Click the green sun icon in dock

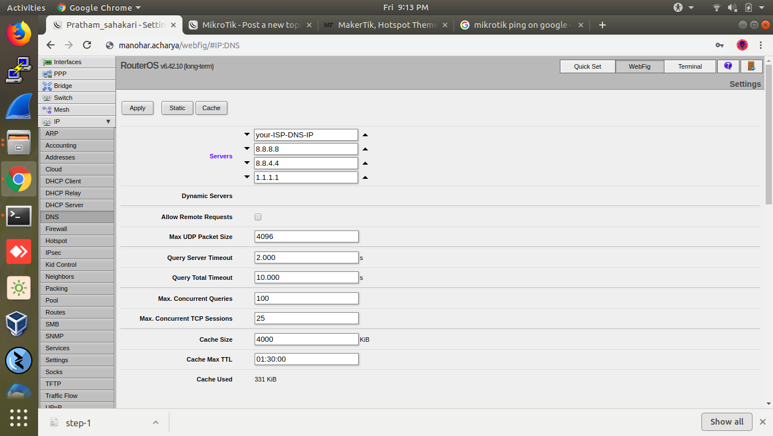19,288
